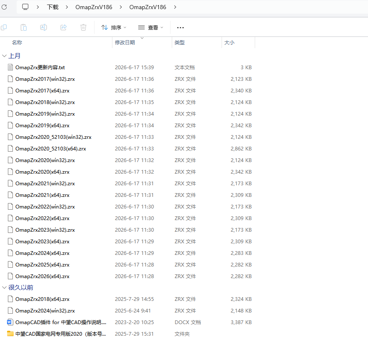Click file name OmapZrx2024(win32).zrx
The image size is (368, 344).
(x=45, y=311)
